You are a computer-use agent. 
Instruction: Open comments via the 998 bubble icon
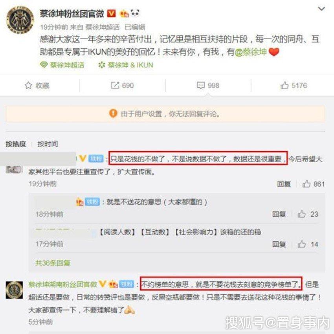tap(201, 85)
